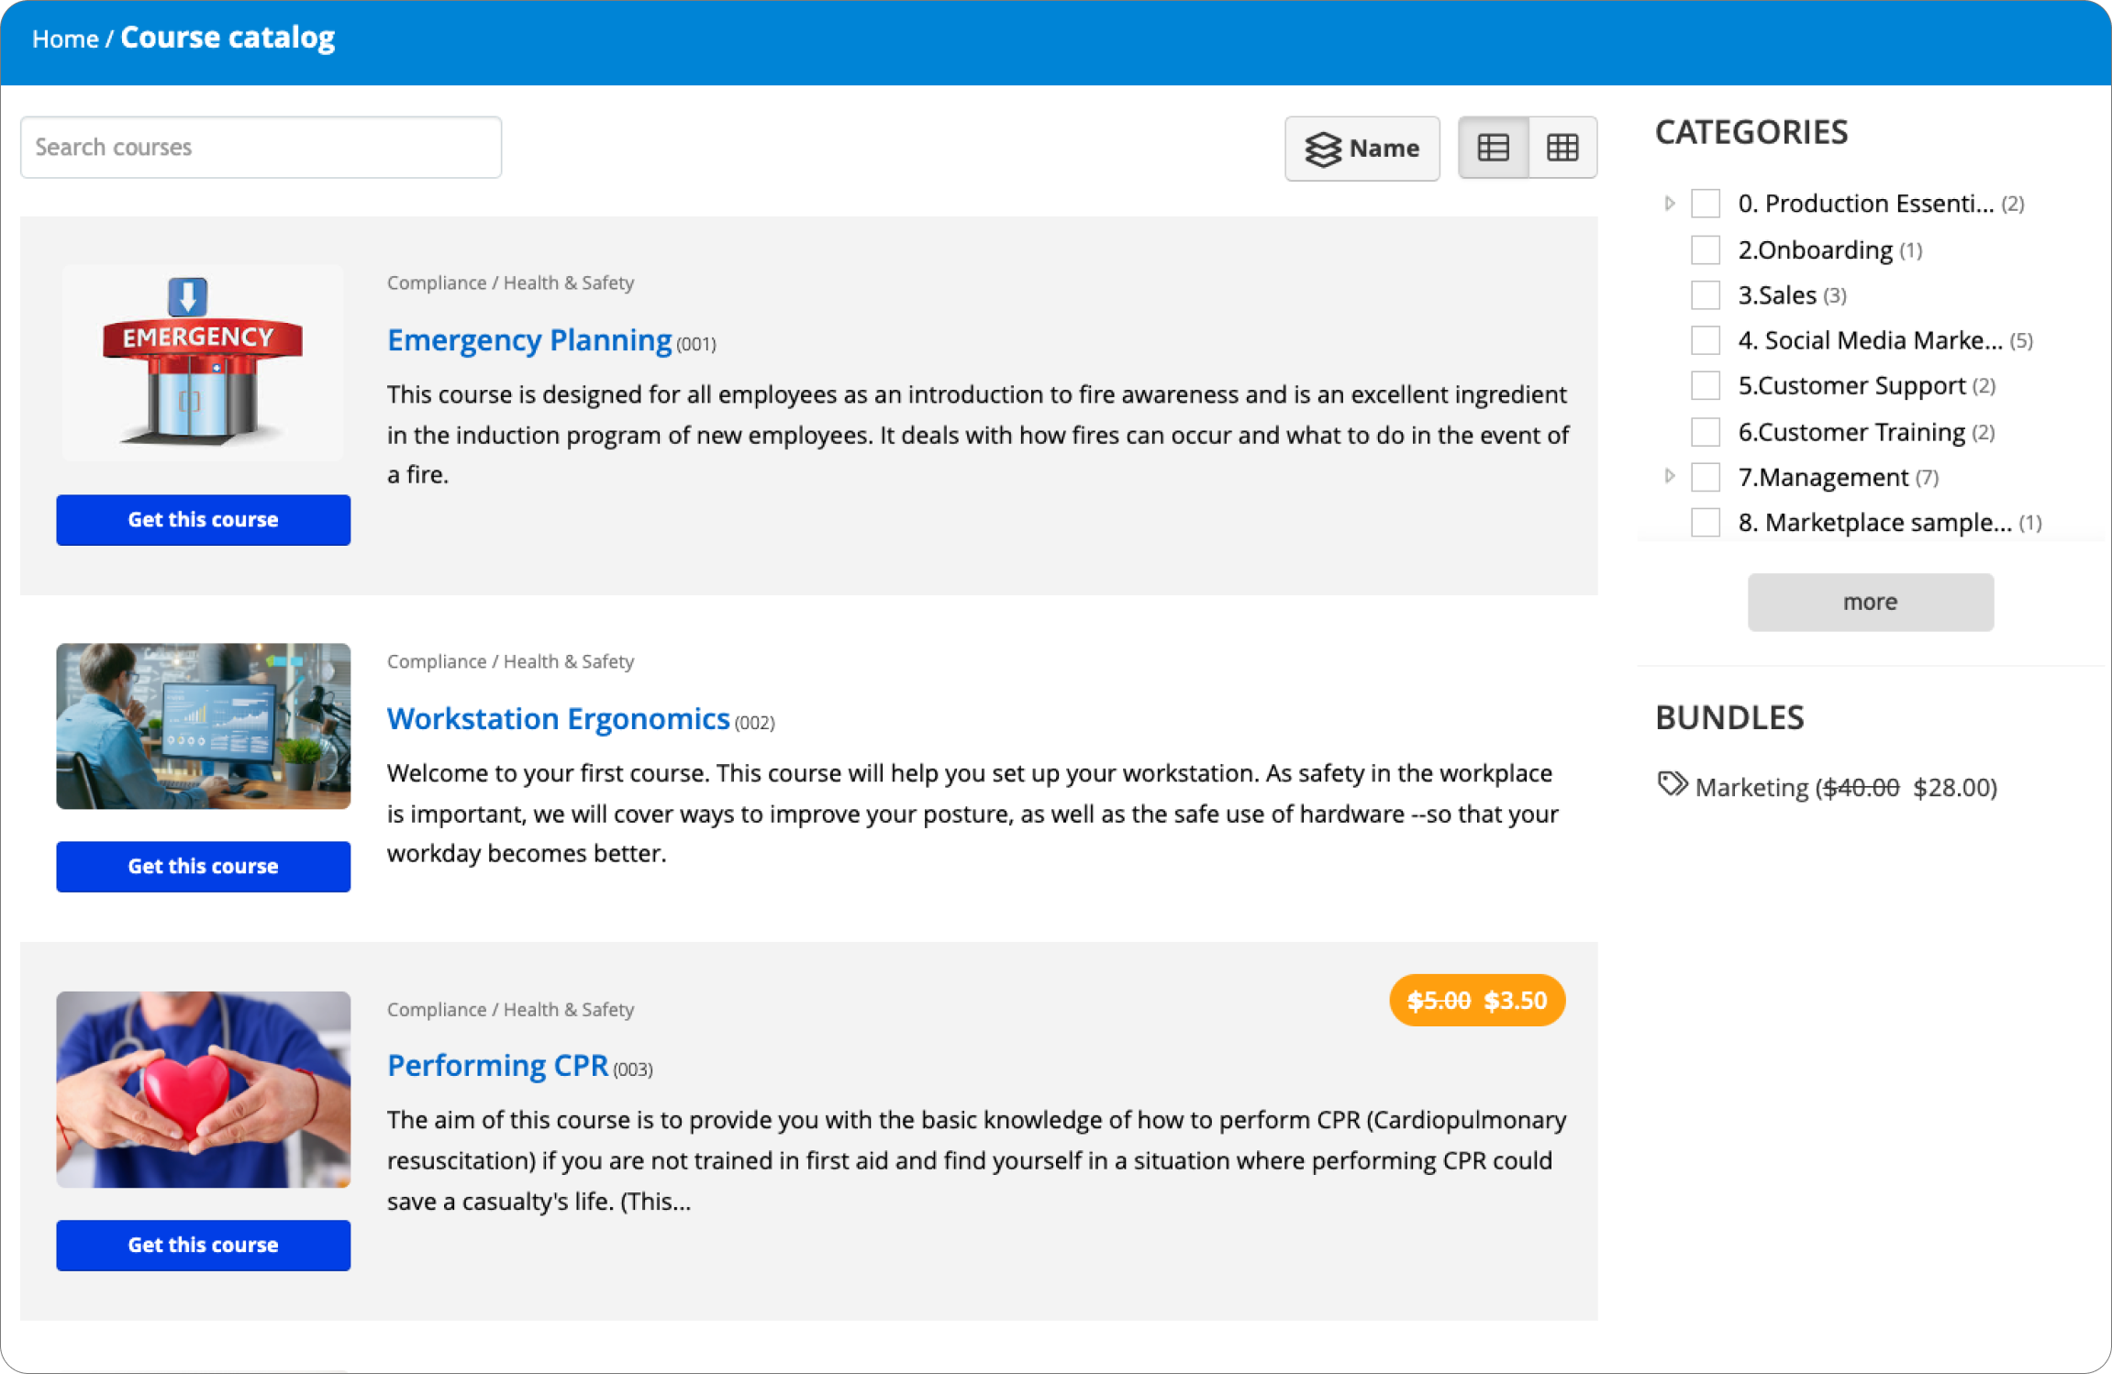Image resolution: width=2112 pixels, height=1374 pixels.
Task: Click the Marketing bundle tag icon
Action: point(1672,784)
